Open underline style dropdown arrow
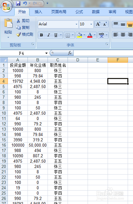133x204 pixels. point(61,35)
